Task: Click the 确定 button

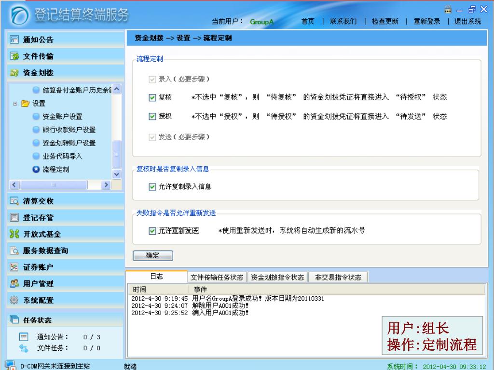Action: click(x=153, y=255)
